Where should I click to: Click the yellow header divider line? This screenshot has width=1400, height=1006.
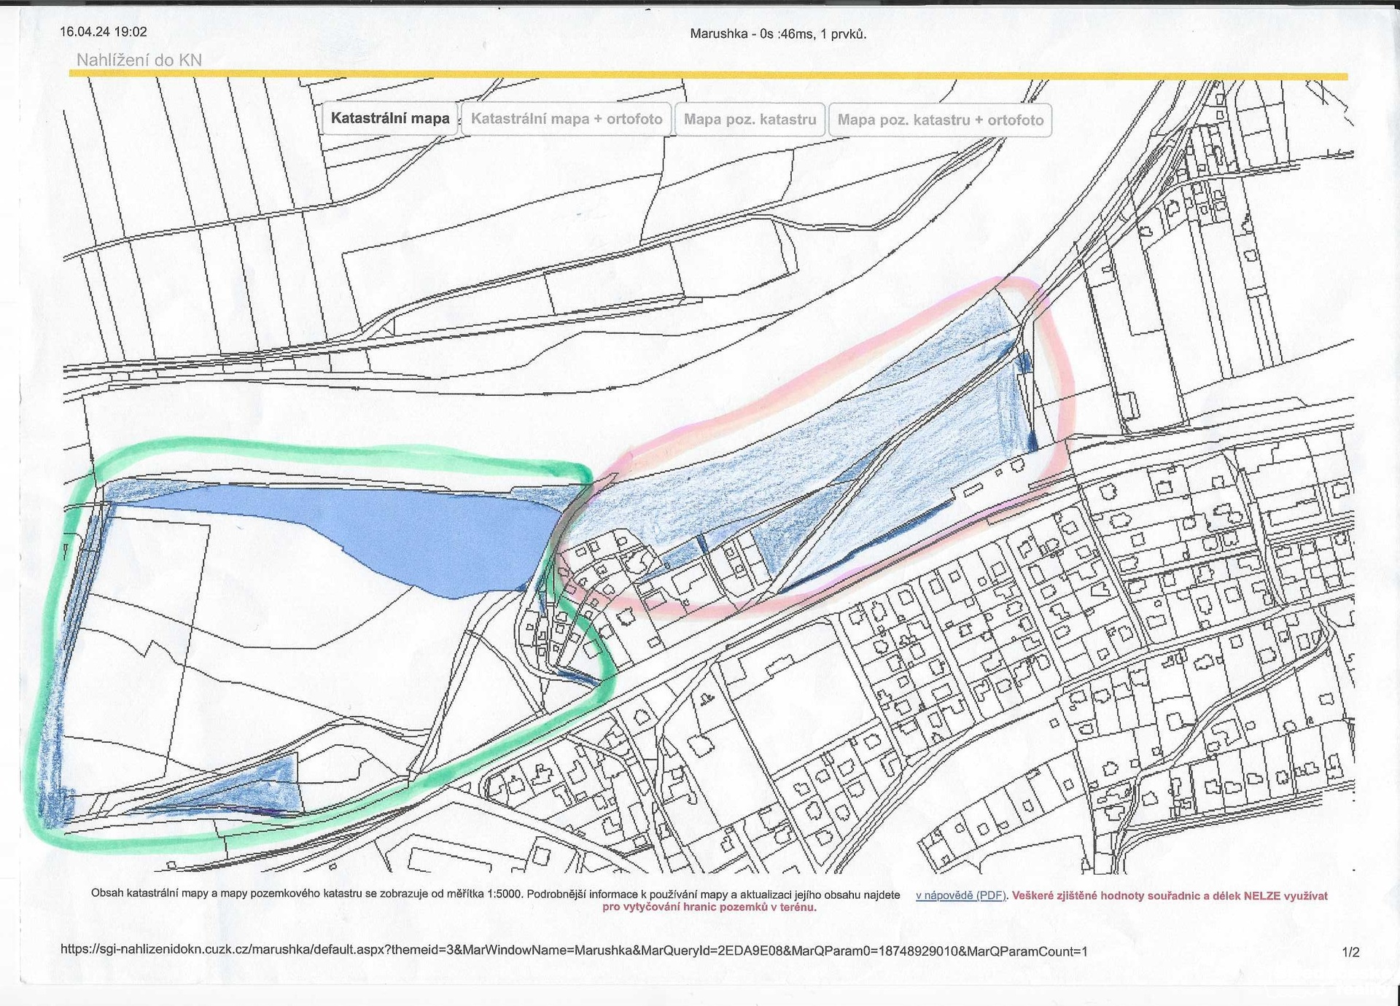(707, 75)
